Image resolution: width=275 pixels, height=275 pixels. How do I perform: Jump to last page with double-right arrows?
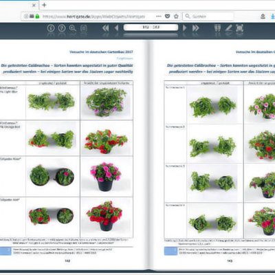[195, 28]
